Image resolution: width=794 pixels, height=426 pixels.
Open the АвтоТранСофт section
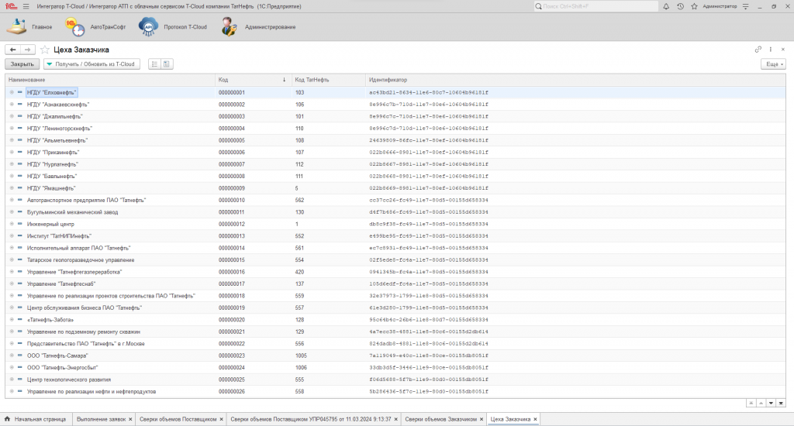point(95,27)
